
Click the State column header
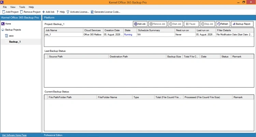click(x=130, y=30)
